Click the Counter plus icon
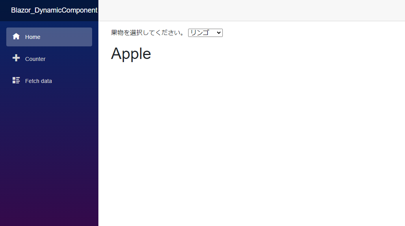Viewport: 405px width, 226px height. click(16, 58)
